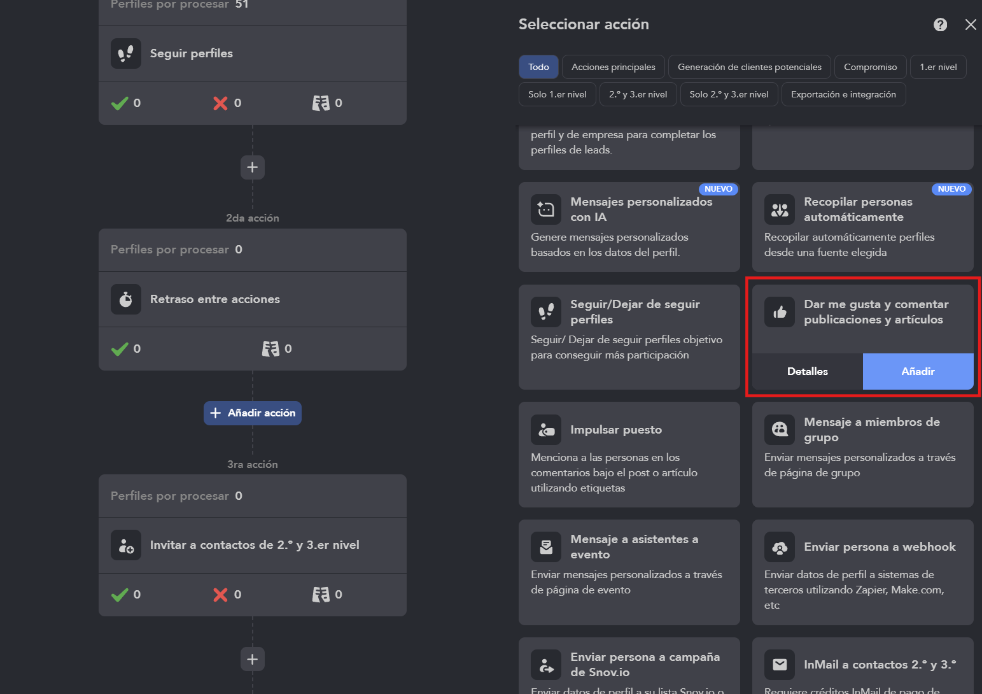Click the help question mark icon
The image size is (982, 694).
tap(940, 24)
